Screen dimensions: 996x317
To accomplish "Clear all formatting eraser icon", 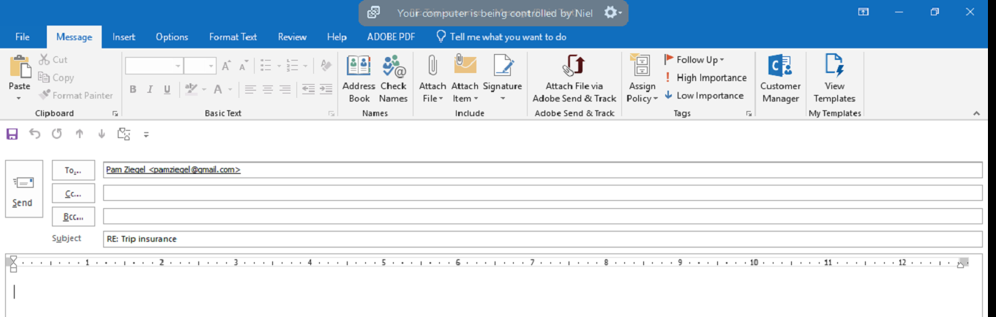I will [326, 66].
